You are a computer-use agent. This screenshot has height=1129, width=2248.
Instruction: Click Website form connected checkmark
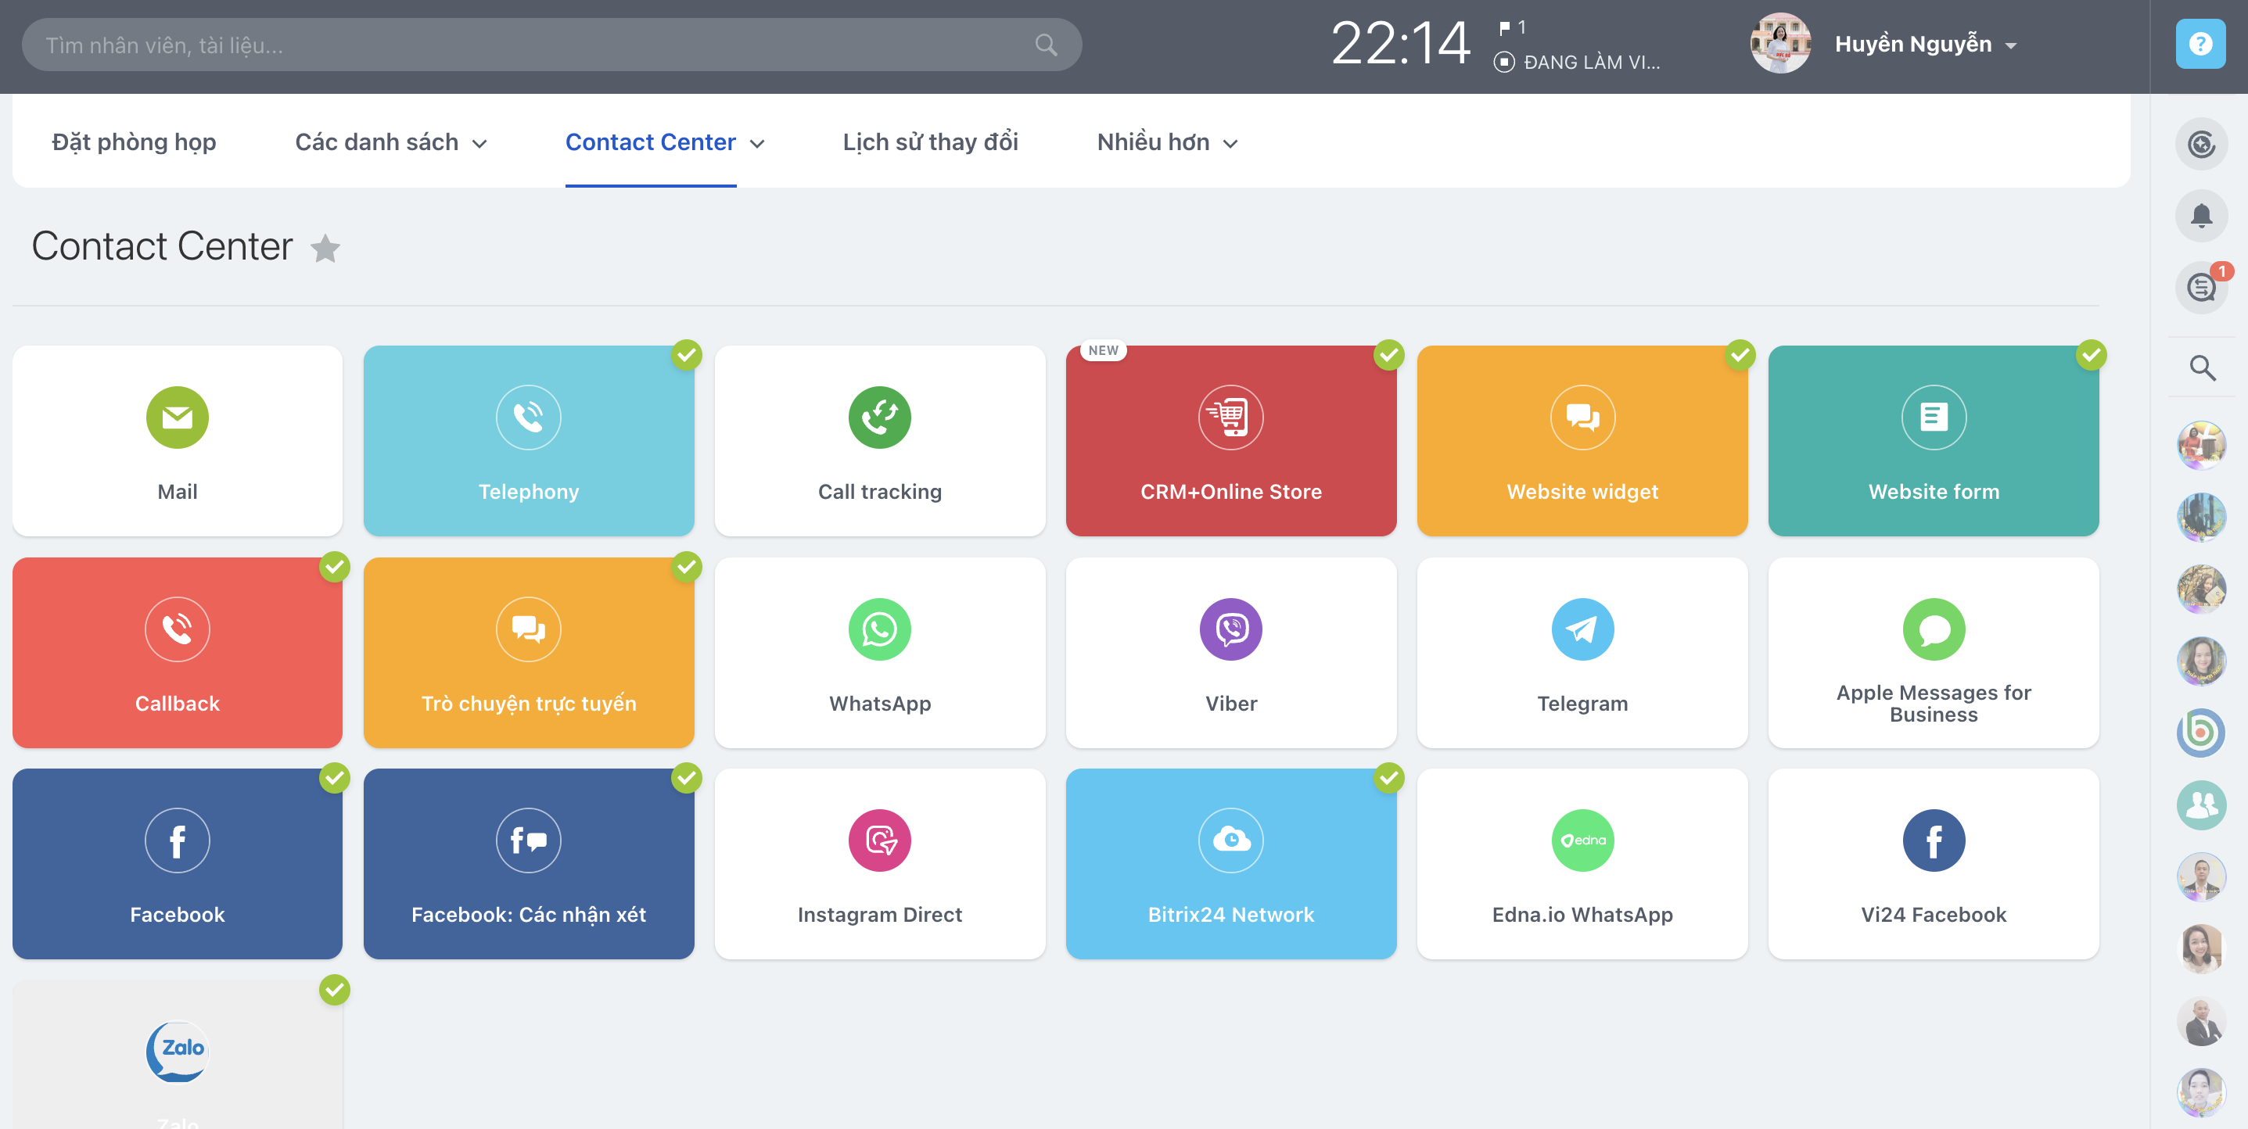point(2091,355)
